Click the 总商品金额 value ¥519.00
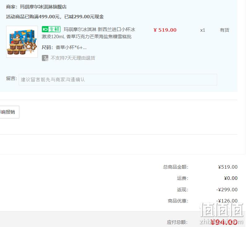This screenshot has width=246, height=227. [x=228, y=167]
